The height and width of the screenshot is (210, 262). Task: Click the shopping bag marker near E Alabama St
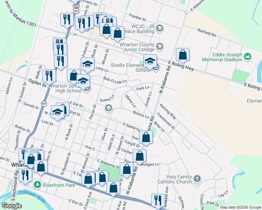point(127,169)
